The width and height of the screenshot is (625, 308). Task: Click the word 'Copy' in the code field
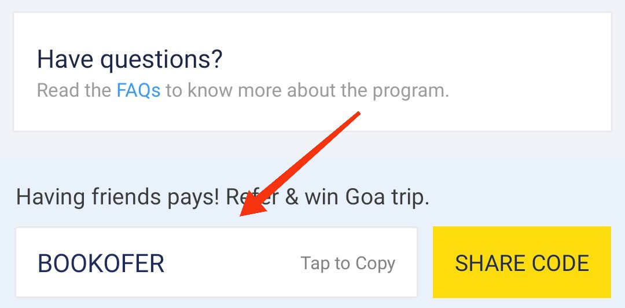375,263
